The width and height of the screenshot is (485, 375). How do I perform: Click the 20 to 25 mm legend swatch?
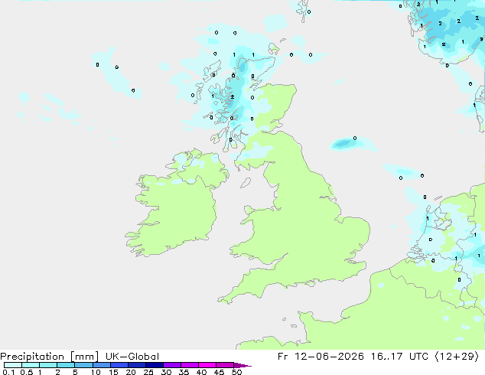click(x=136, y=365)
